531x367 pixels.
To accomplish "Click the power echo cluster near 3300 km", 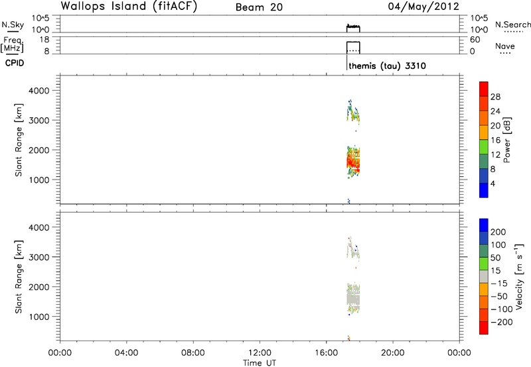I will 352,111.
